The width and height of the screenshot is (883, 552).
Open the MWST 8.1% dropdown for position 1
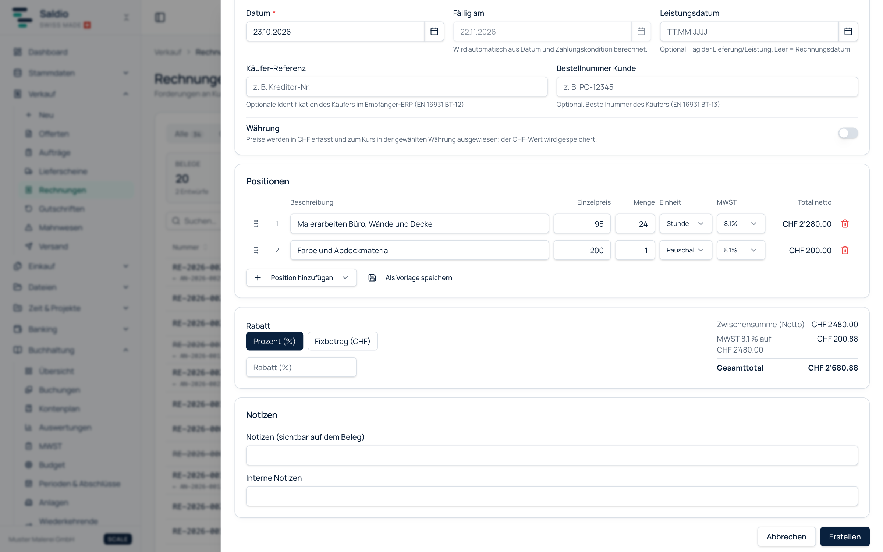coord(741,224)
